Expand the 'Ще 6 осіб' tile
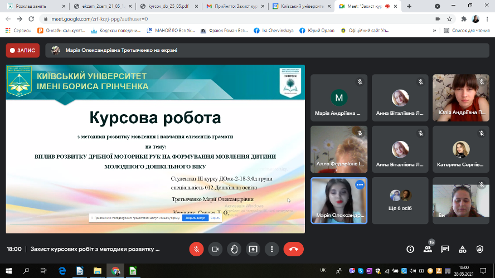 click(400, 200)
